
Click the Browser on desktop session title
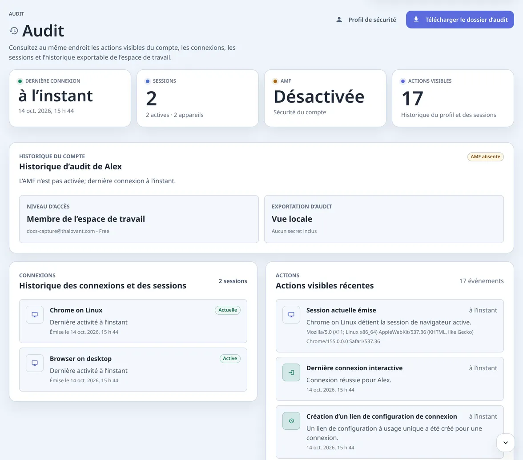pyautogui.click(x=81, y=359)
